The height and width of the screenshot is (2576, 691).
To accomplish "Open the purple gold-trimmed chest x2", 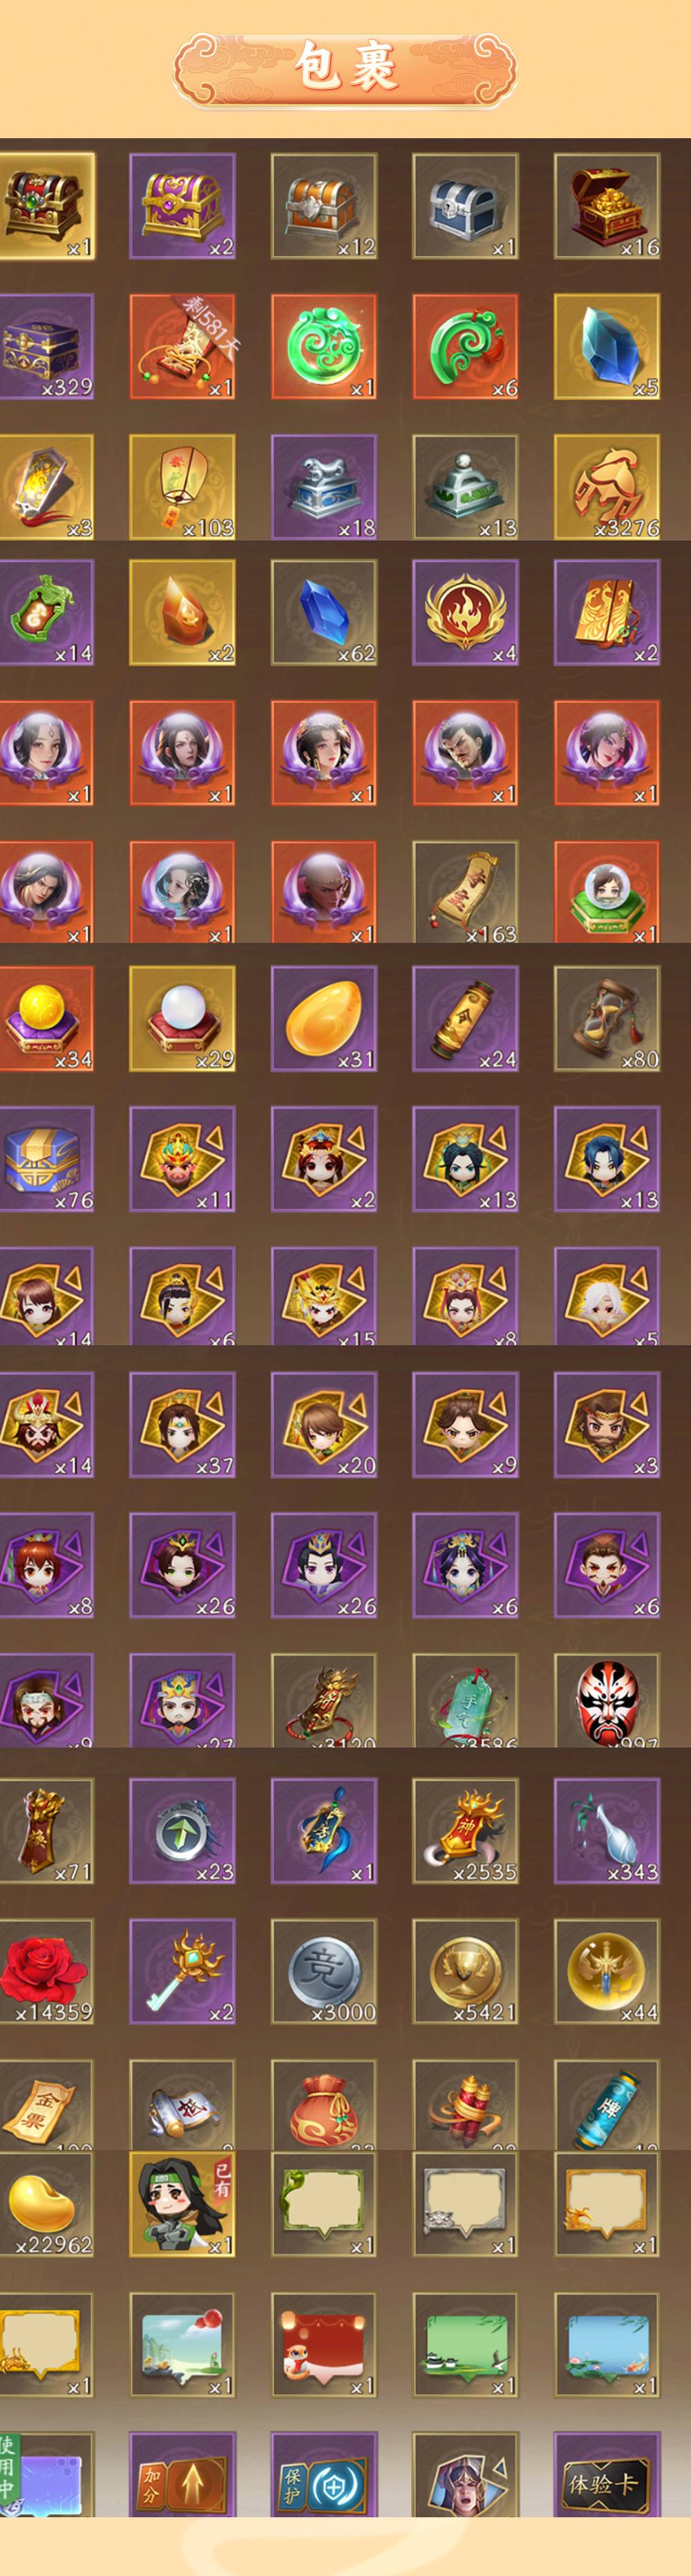I will click(x=182, y=206).
